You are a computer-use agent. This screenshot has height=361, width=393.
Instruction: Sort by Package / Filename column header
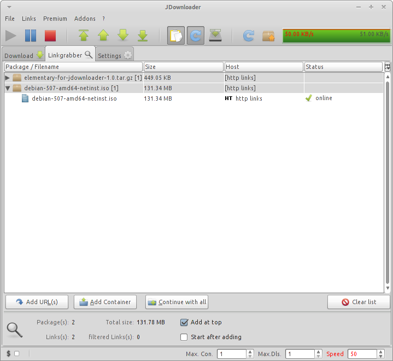[x=73, y=67]
